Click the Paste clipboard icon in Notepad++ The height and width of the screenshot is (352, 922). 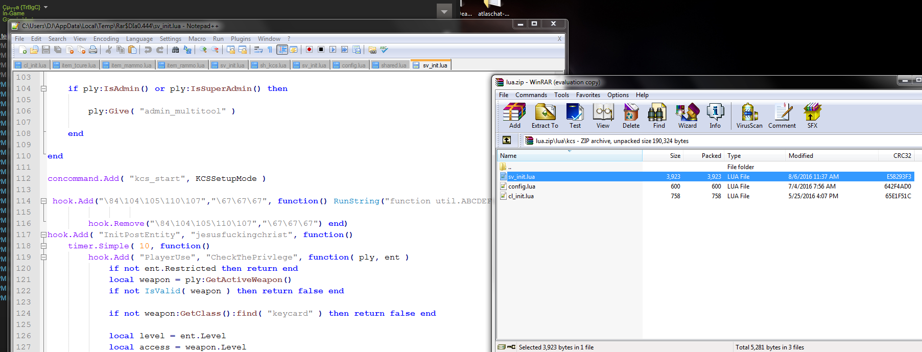click(132, 50)
